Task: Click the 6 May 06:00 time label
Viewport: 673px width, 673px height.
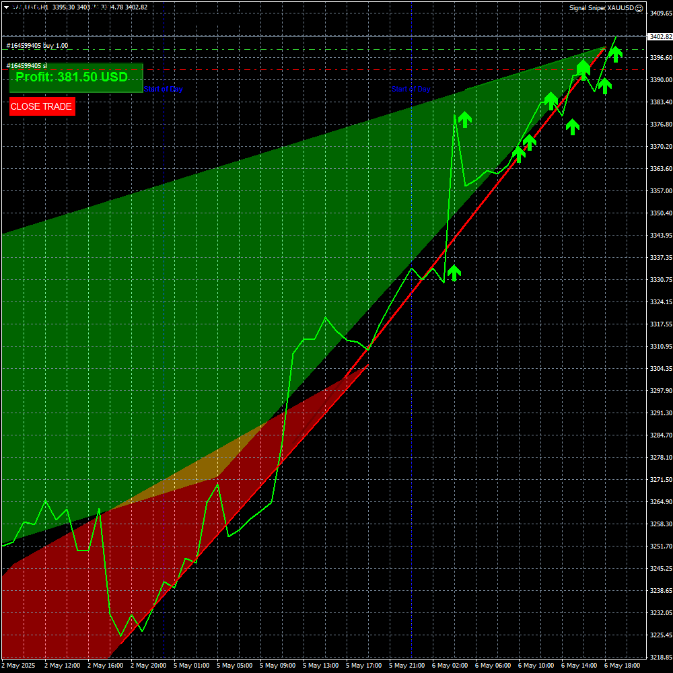Action: click(493, 666)
